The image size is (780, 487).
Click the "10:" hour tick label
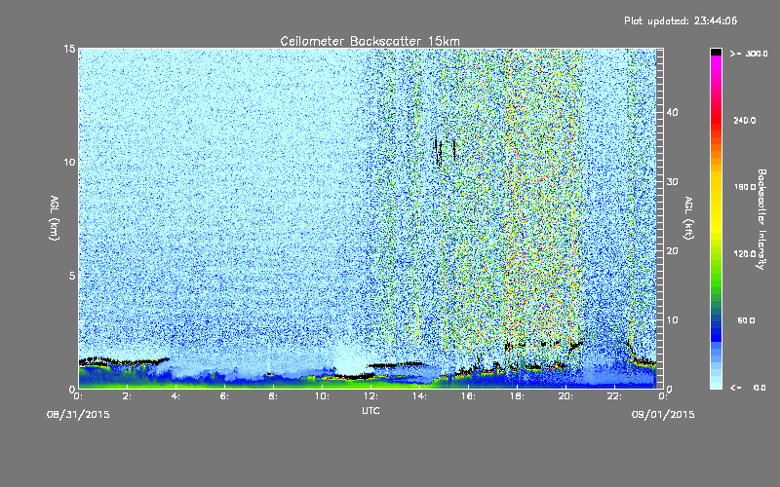click(x=322, y=396)
